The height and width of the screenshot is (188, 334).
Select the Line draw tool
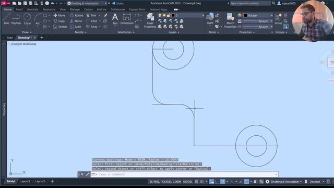click(x=6, y=19)
